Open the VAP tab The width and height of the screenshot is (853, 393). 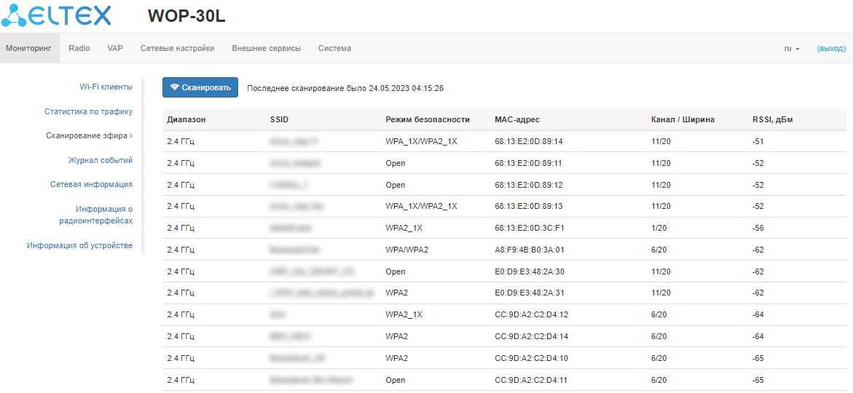pos(115,48)
